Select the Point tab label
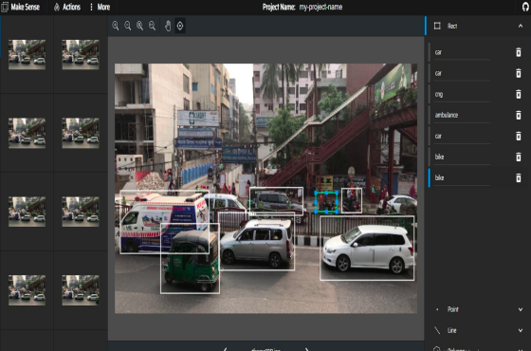Viewport: 531px width, 351px height. (453, 309)
